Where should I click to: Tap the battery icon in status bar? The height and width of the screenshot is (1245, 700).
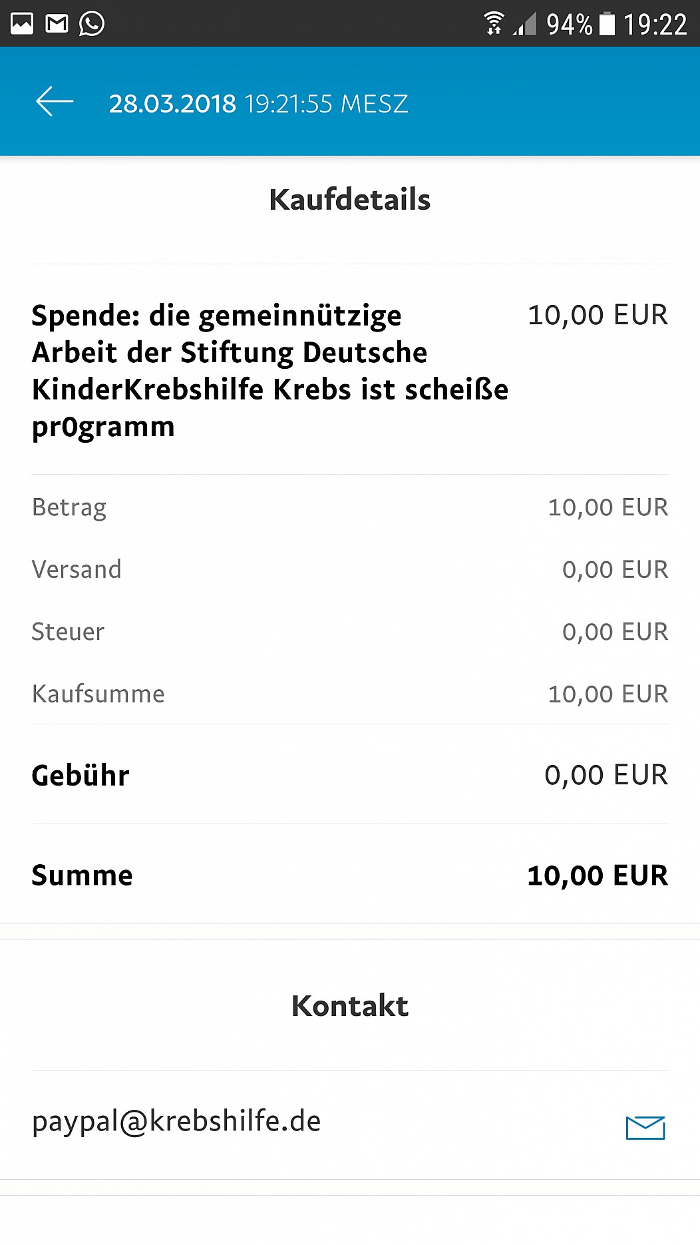click(x=607, y=23)
